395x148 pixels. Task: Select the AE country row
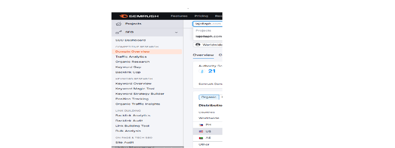208,138
